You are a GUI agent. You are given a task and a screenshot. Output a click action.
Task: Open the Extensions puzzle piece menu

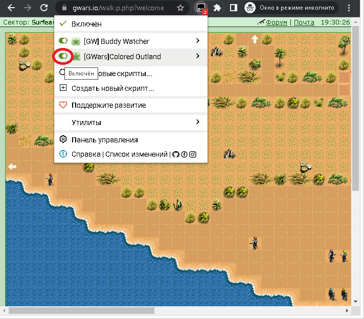click(217, 8)
